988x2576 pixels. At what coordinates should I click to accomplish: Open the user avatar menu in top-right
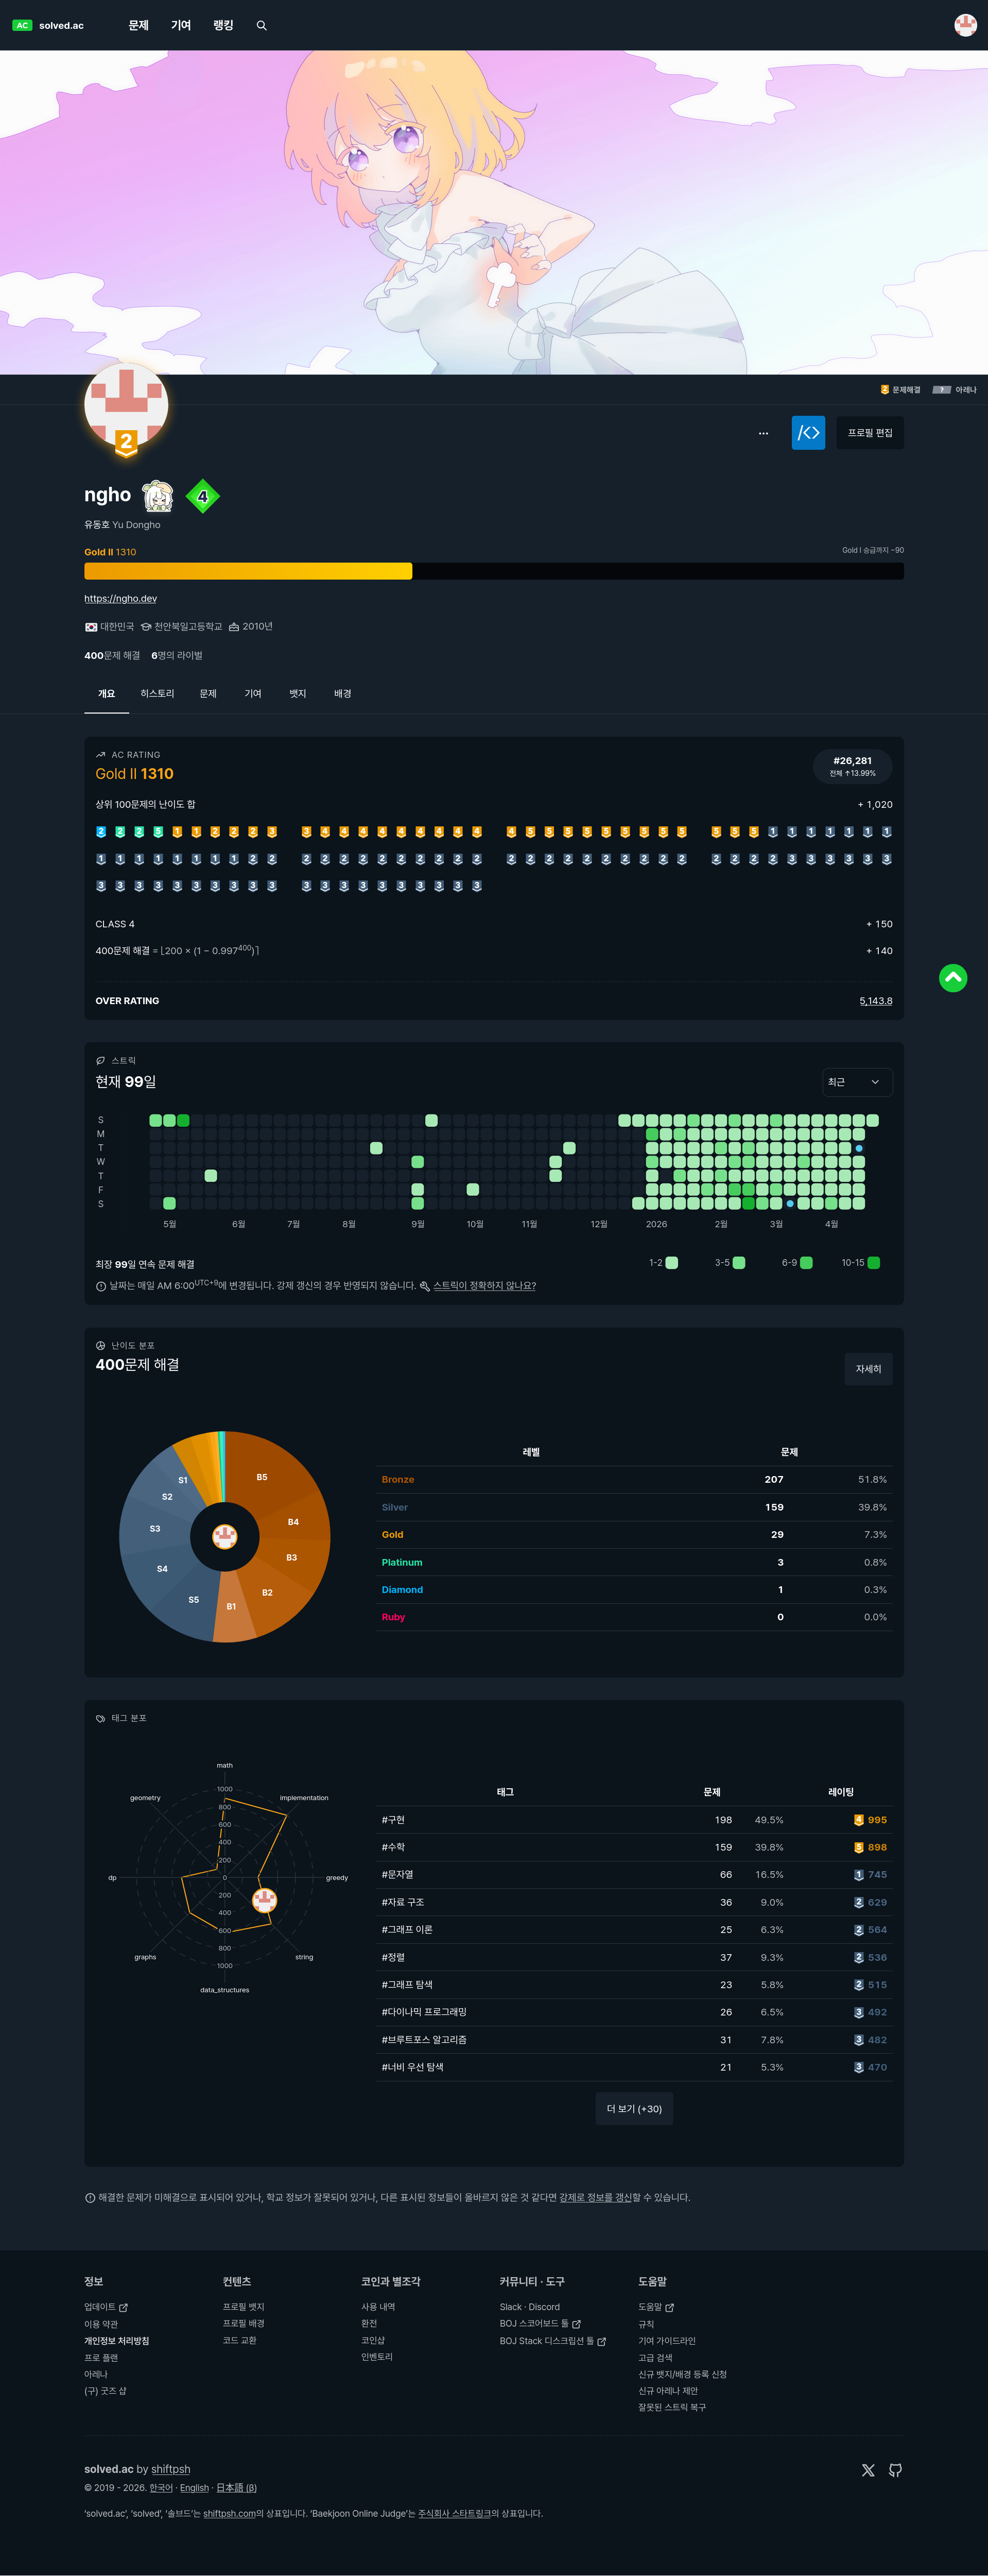(x=964, y=26)
